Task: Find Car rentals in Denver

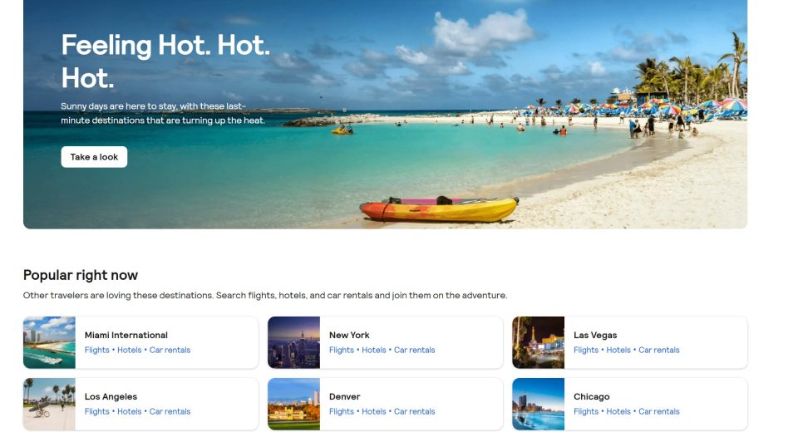Action: pos(415,412)
